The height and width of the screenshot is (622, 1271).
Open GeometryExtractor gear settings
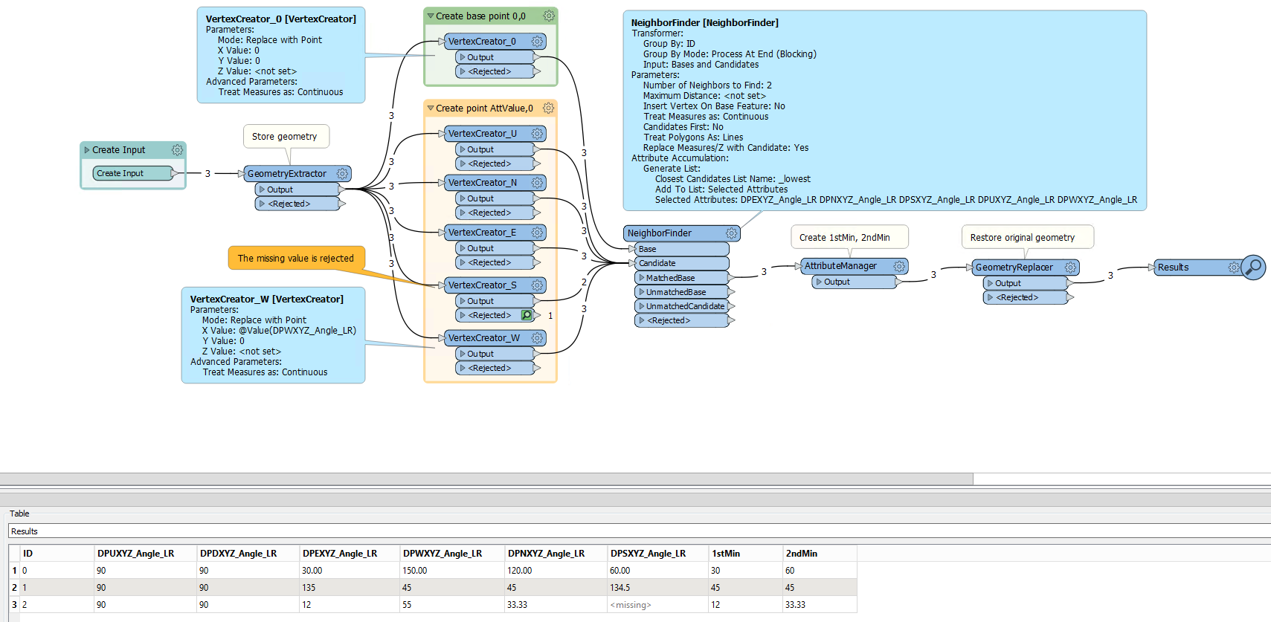point(342,174)
